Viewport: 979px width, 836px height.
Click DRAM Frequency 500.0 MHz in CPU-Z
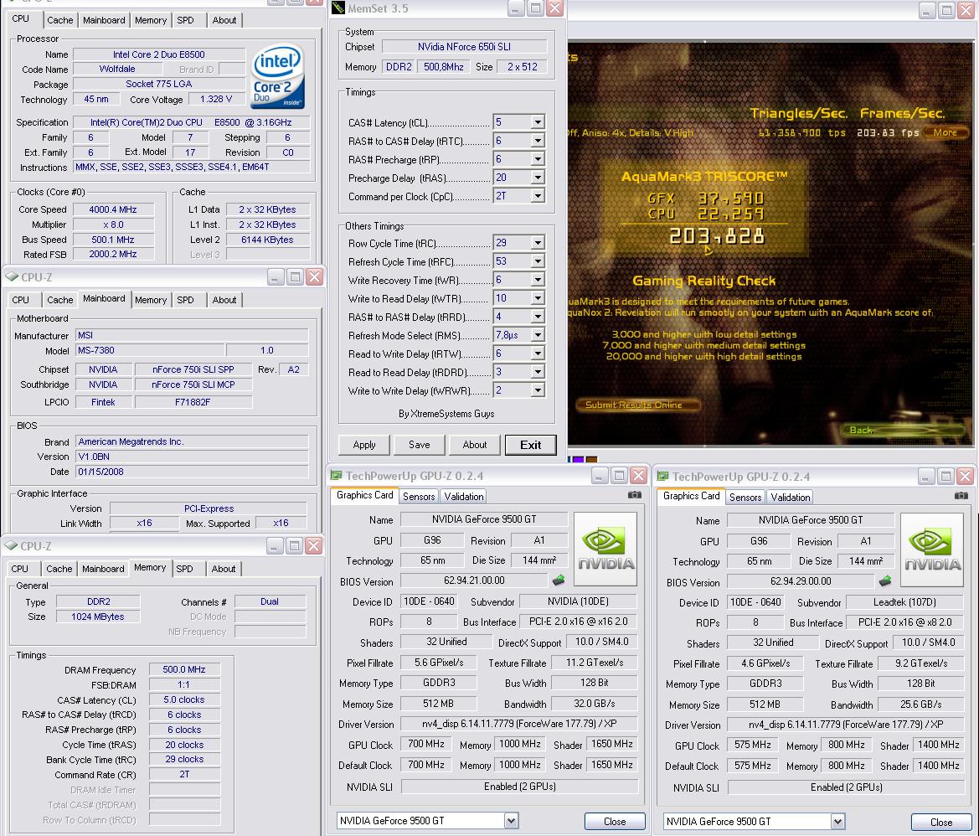click(x=184, y=669)
